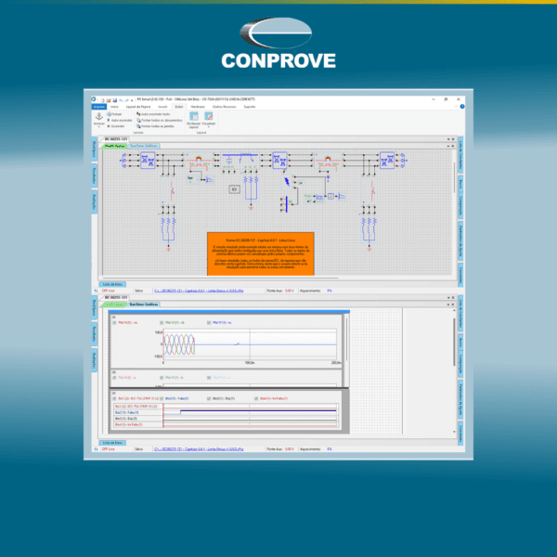Toggle the Bin2 Falta checkbox in digital graph
This screenshot has height=557, width=557.
(x=162, y=398)
